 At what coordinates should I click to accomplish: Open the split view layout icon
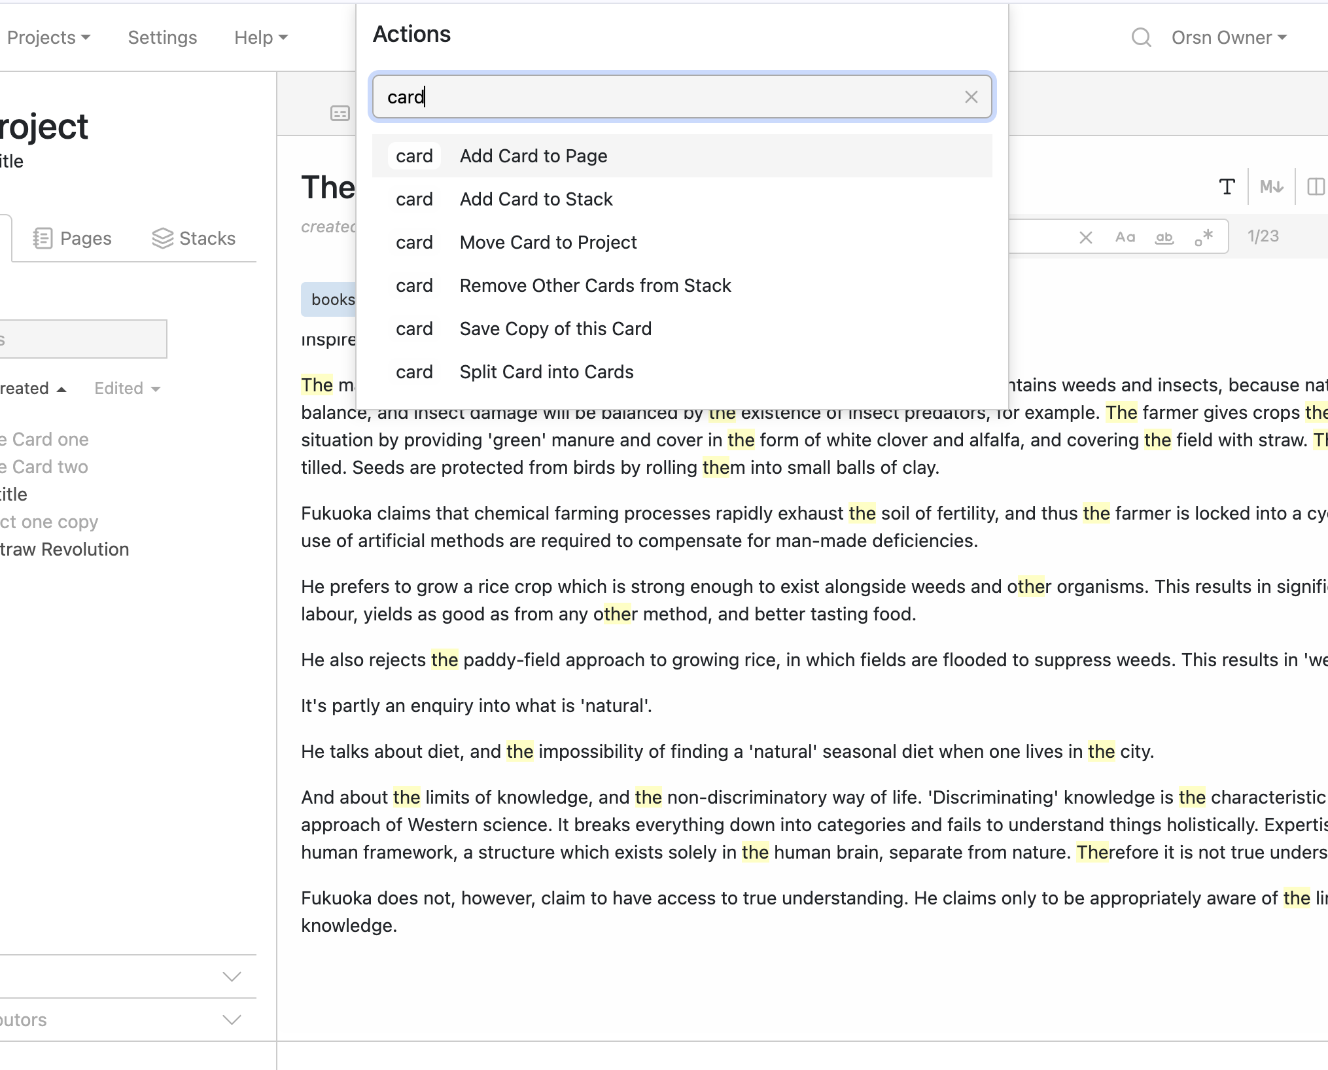click(1316, 187)
